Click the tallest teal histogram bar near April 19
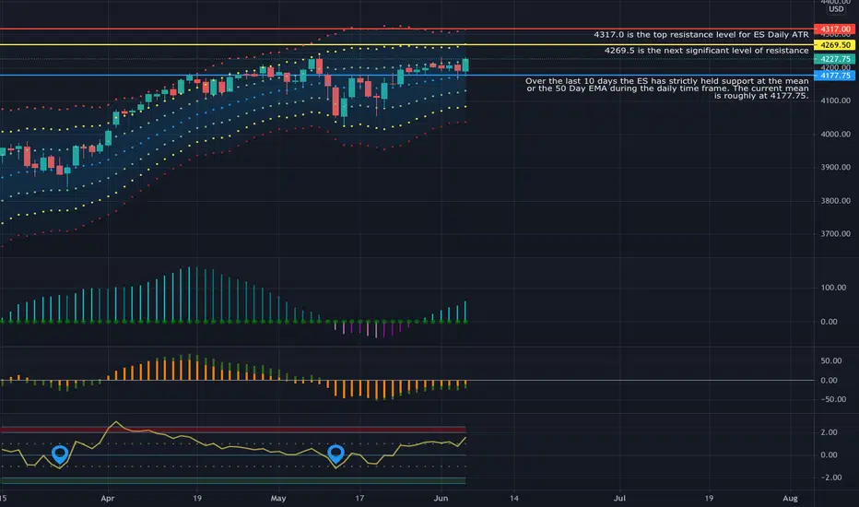The image size is (859, 507). point(189,294)
